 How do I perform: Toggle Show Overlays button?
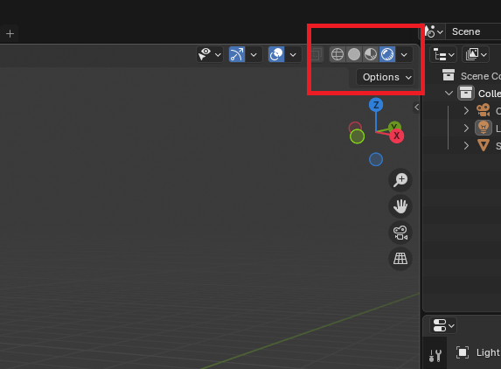276,54
